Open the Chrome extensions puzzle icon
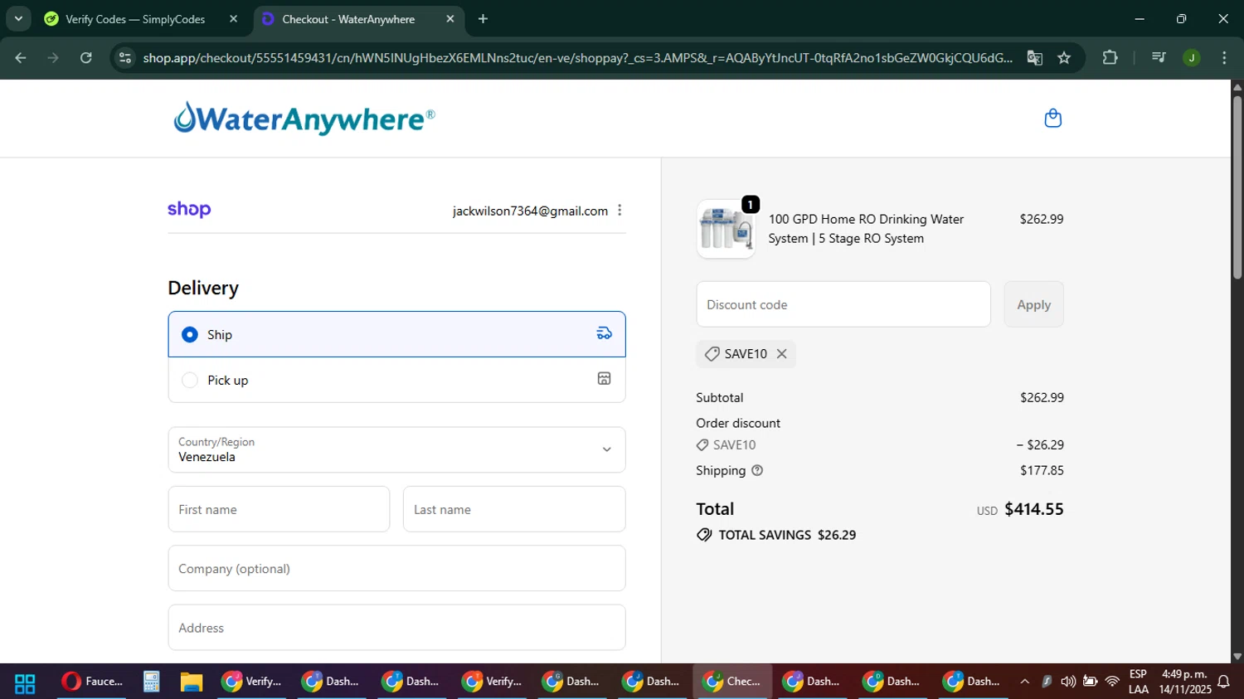The image size is (1244, 699). [1110, 58]
